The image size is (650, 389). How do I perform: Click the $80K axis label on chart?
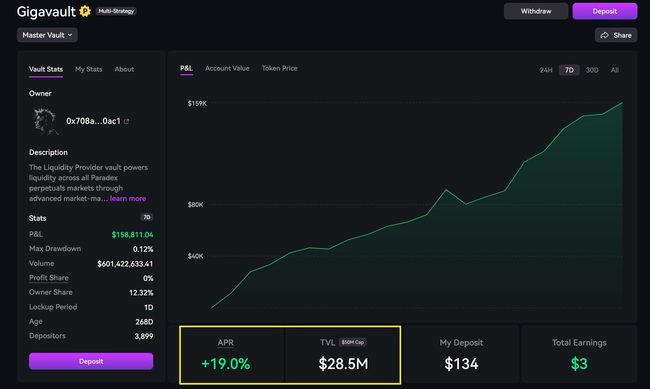196,205
